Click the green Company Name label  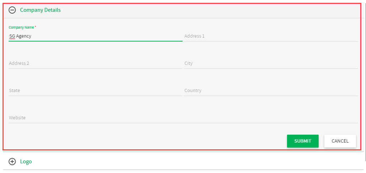(x=21, y=27)
